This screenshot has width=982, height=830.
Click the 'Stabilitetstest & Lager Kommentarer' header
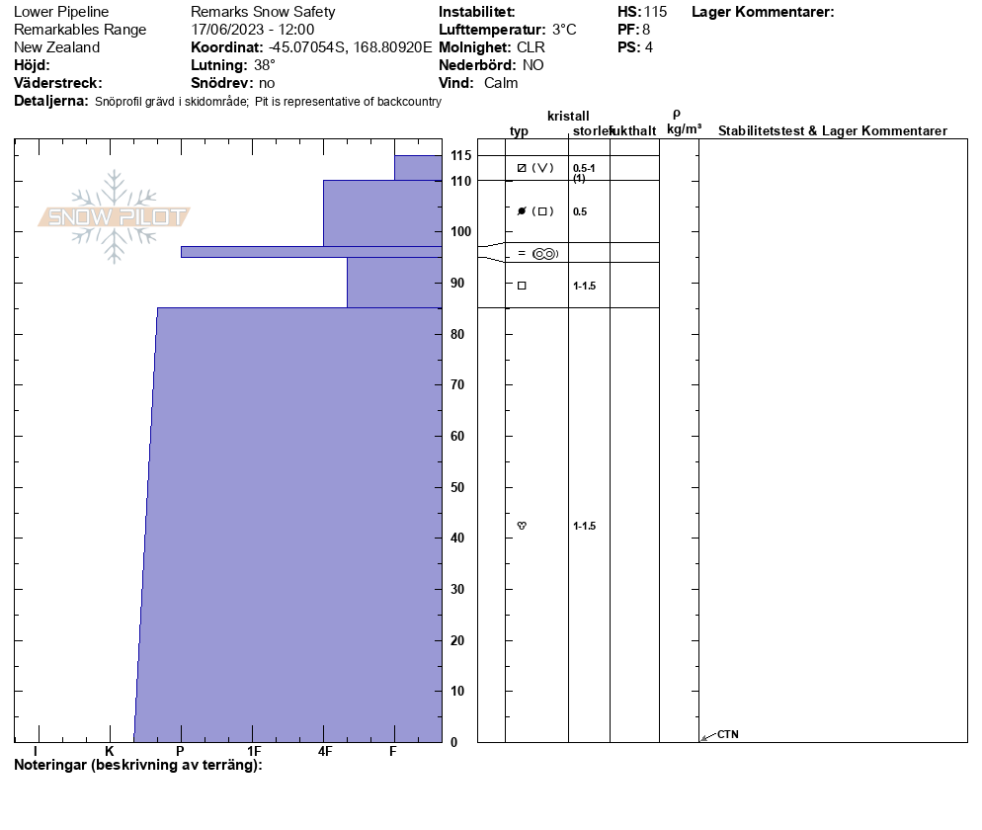832,130
